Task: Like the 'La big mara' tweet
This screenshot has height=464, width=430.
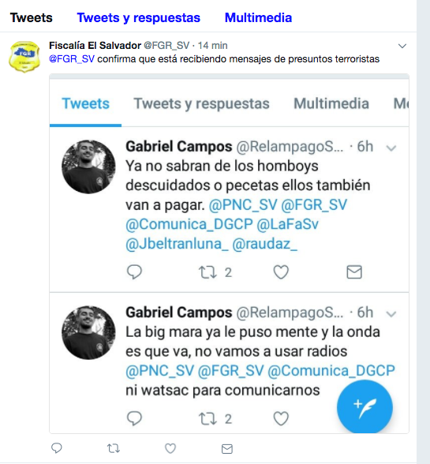Action: coord(281,419)
